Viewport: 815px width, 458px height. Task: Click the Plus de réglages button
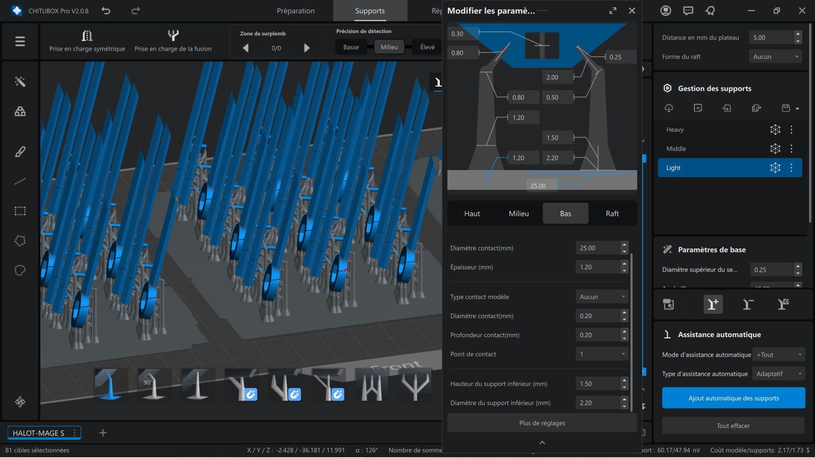click(542, 423)
